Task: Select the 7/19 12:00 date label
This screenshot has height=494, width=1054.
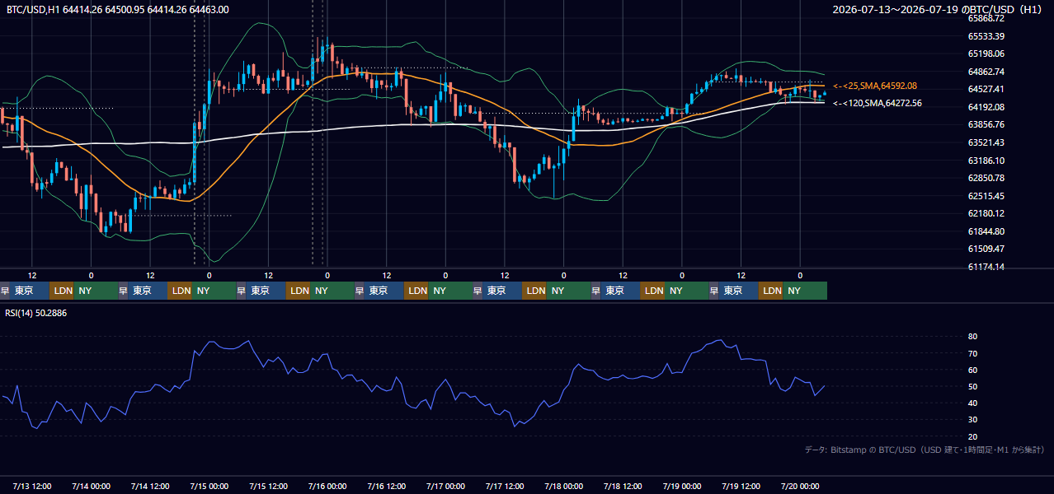Action: click(741, 486)
